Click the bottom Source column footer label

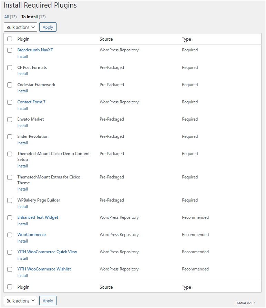(x=106, y=287)
